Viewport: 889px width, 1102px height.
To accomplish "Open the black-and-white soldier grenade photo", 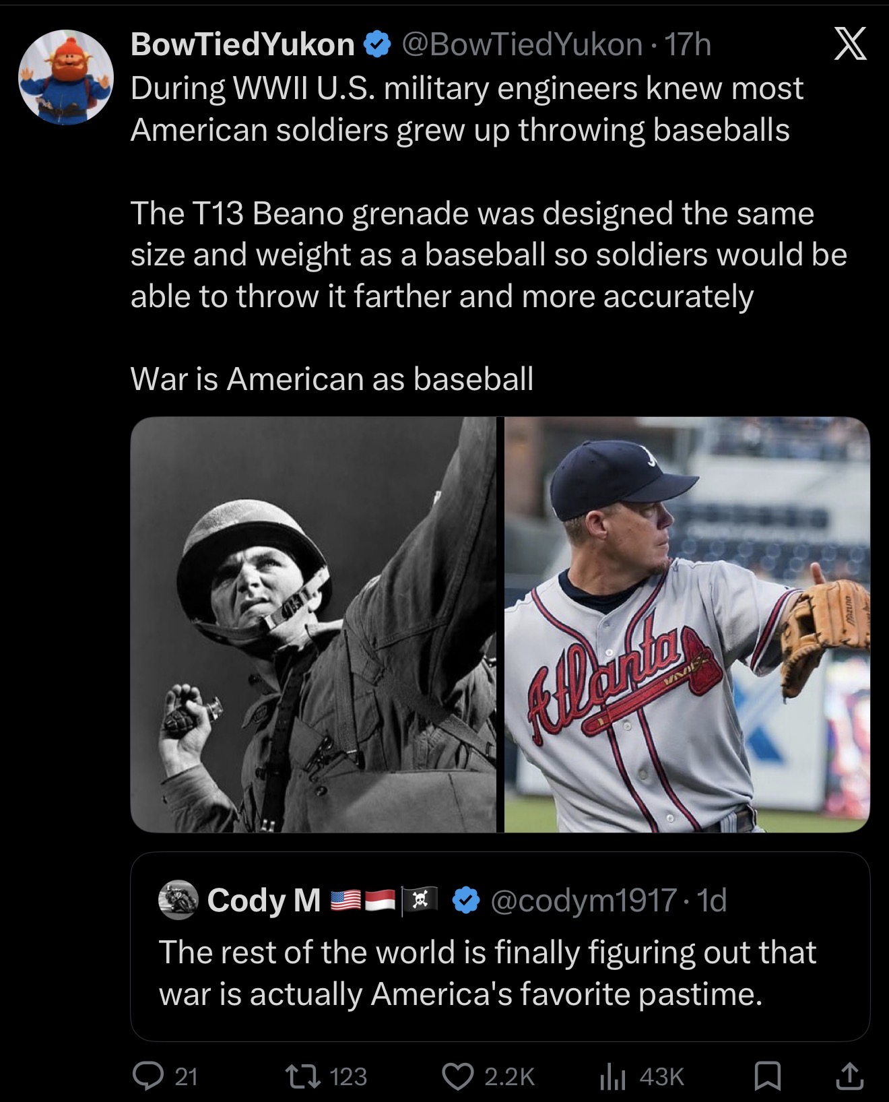I will click(x=314, y=624).
